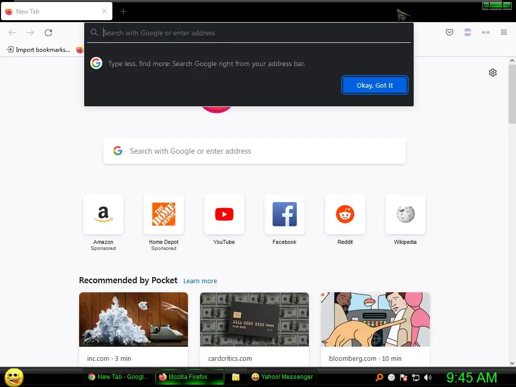Switch to New Tab - Google Chrome taskbar item
The height and width of the screenshot is (387, 516).
[x=118, y=377]
